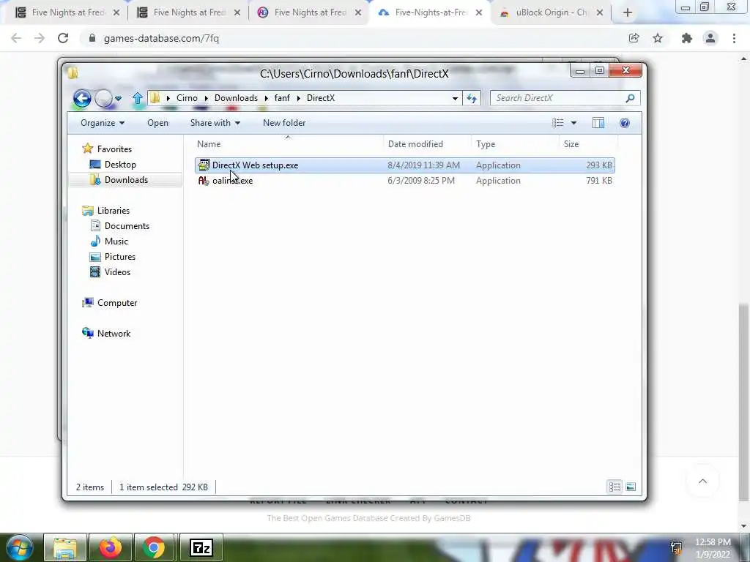Share this page icon in Chrome
750x562 pixels.
pos(634,38)
